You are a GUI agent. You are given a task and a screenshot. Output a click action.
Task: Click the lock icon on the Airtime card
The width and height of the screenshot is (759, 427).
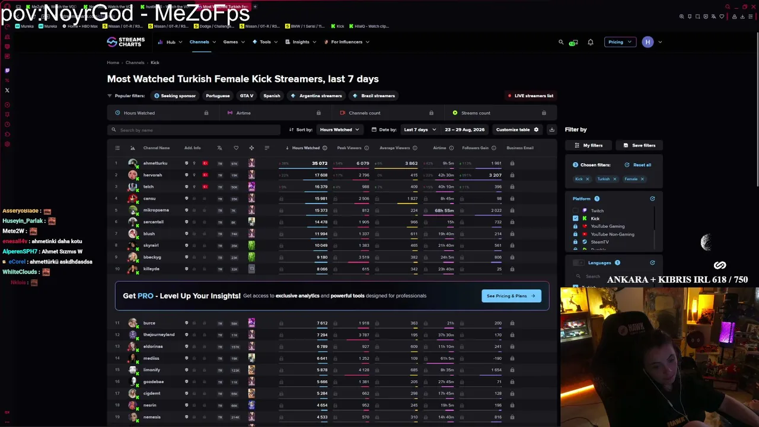click(x=318, y=113)
